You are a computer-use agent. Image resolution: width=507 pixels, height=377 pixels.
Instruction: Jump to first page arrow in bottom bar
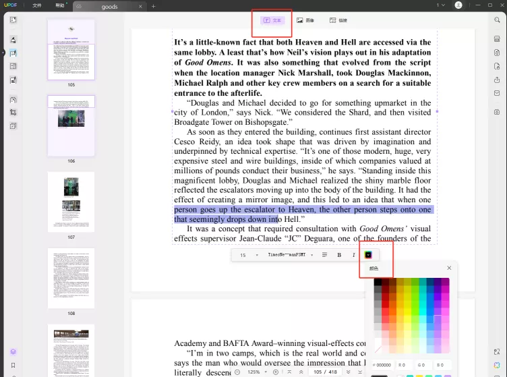click(289, 372)
